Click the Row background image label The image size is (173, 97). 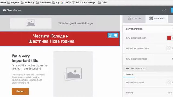point(136,59)
